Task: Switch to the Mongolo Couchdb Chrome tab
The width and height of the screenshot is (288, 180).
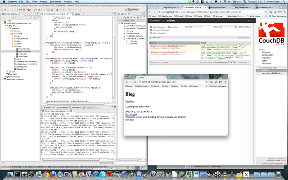Action: coord(219,8)
